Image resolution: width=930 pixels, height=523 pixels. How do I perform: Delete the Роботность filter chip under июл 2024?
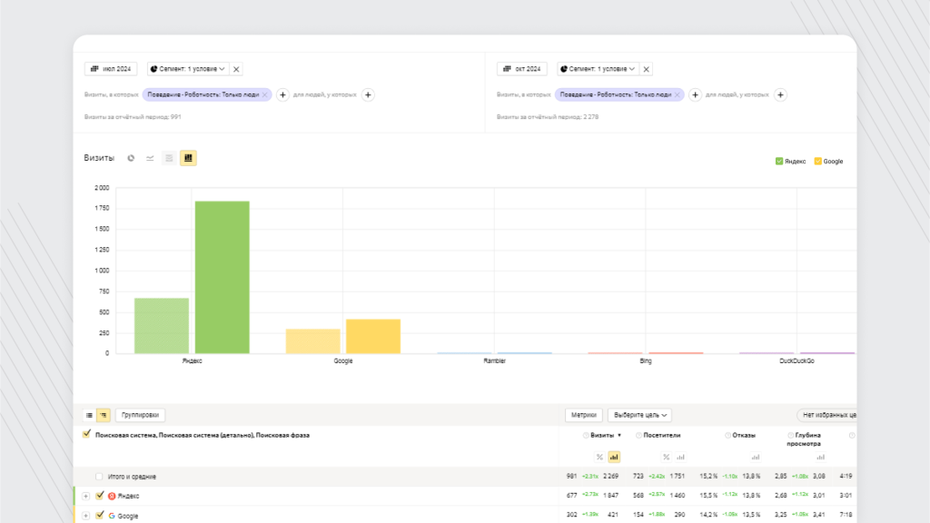coord(264,94)
